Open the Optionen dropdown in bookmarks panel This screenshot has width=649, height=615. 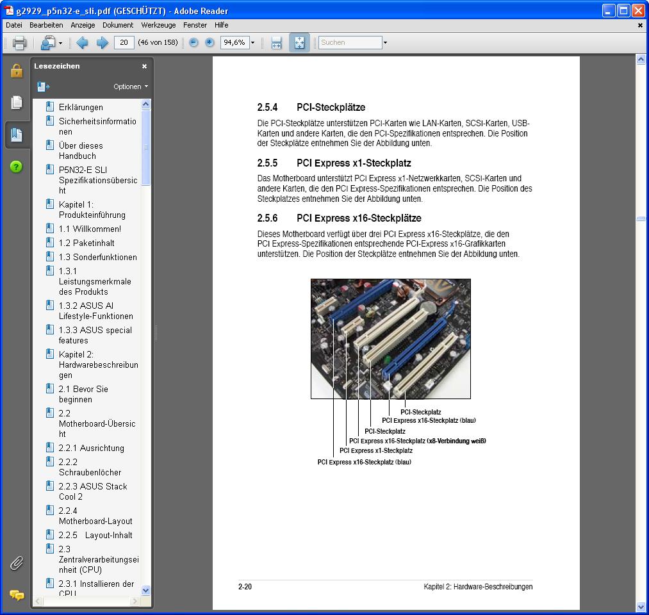coord(131,86)
